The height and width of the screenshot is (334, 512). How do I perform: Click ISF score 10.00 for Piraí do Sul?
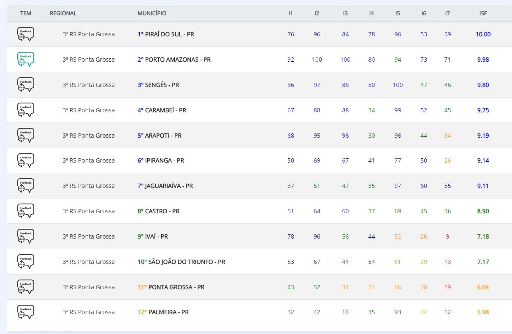coord(483,34)
